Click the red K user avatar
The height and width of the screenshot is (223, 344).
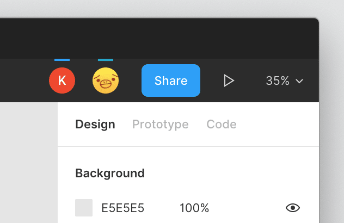pos(62,80)
